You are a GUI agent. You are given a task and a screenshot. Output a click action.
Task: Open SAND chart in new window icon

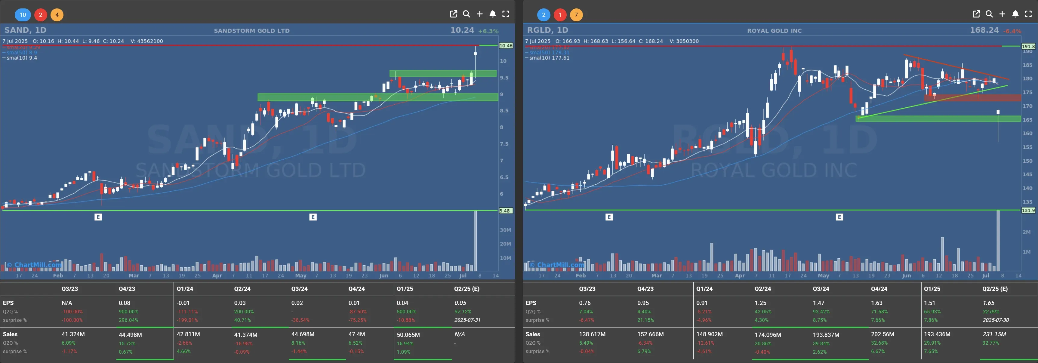453,14
